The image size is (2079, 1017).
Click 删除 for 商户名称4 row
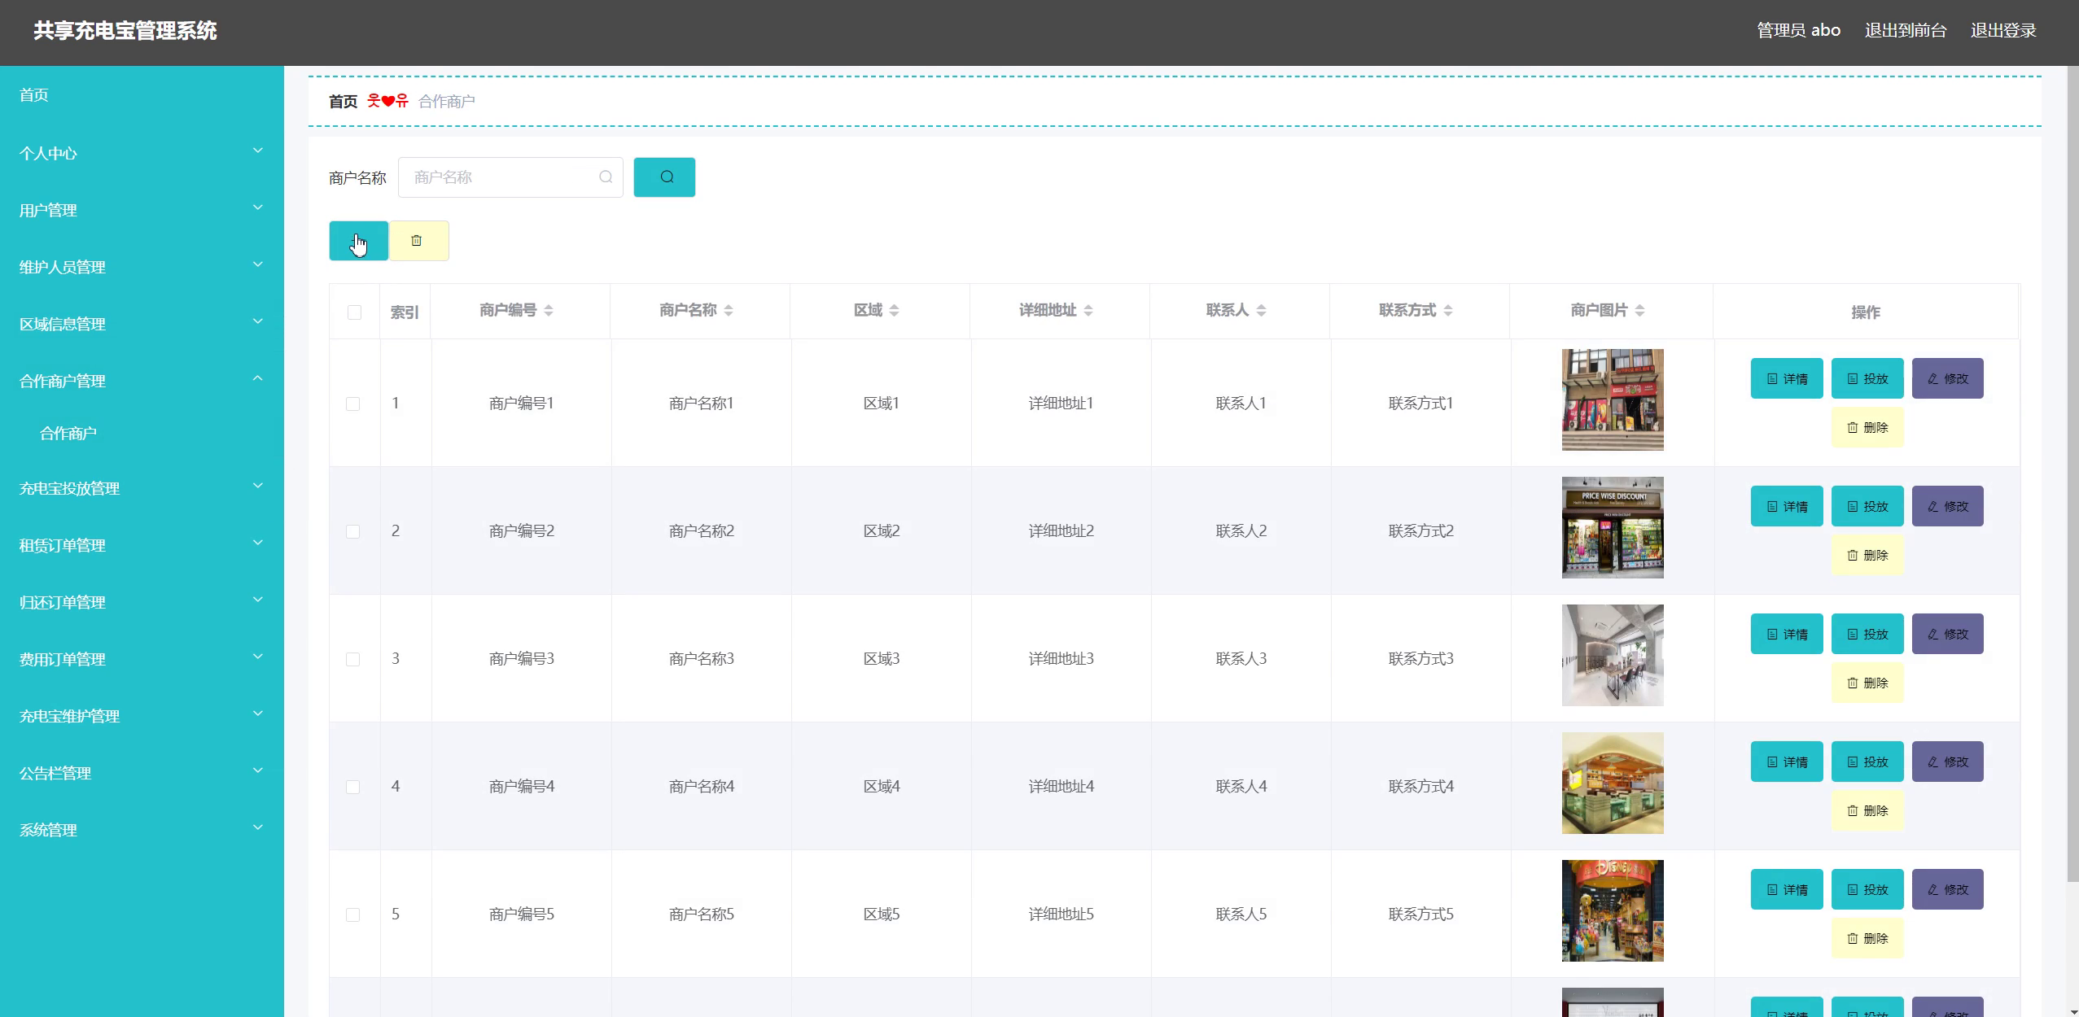(x=1867, y=810)
